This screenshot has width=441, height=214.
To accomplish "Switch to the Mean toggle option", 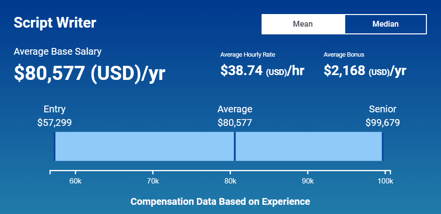I will [x=303, y=24].
